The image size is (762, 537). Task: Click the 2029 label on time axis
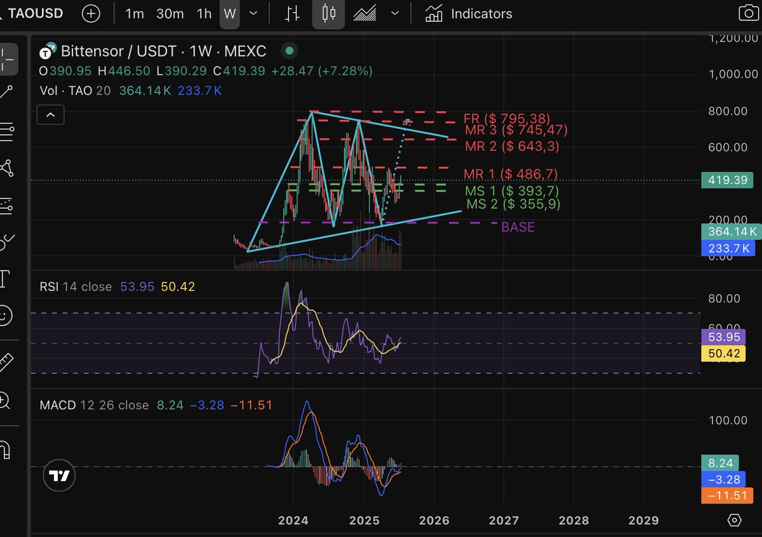(x=644, y=520)
